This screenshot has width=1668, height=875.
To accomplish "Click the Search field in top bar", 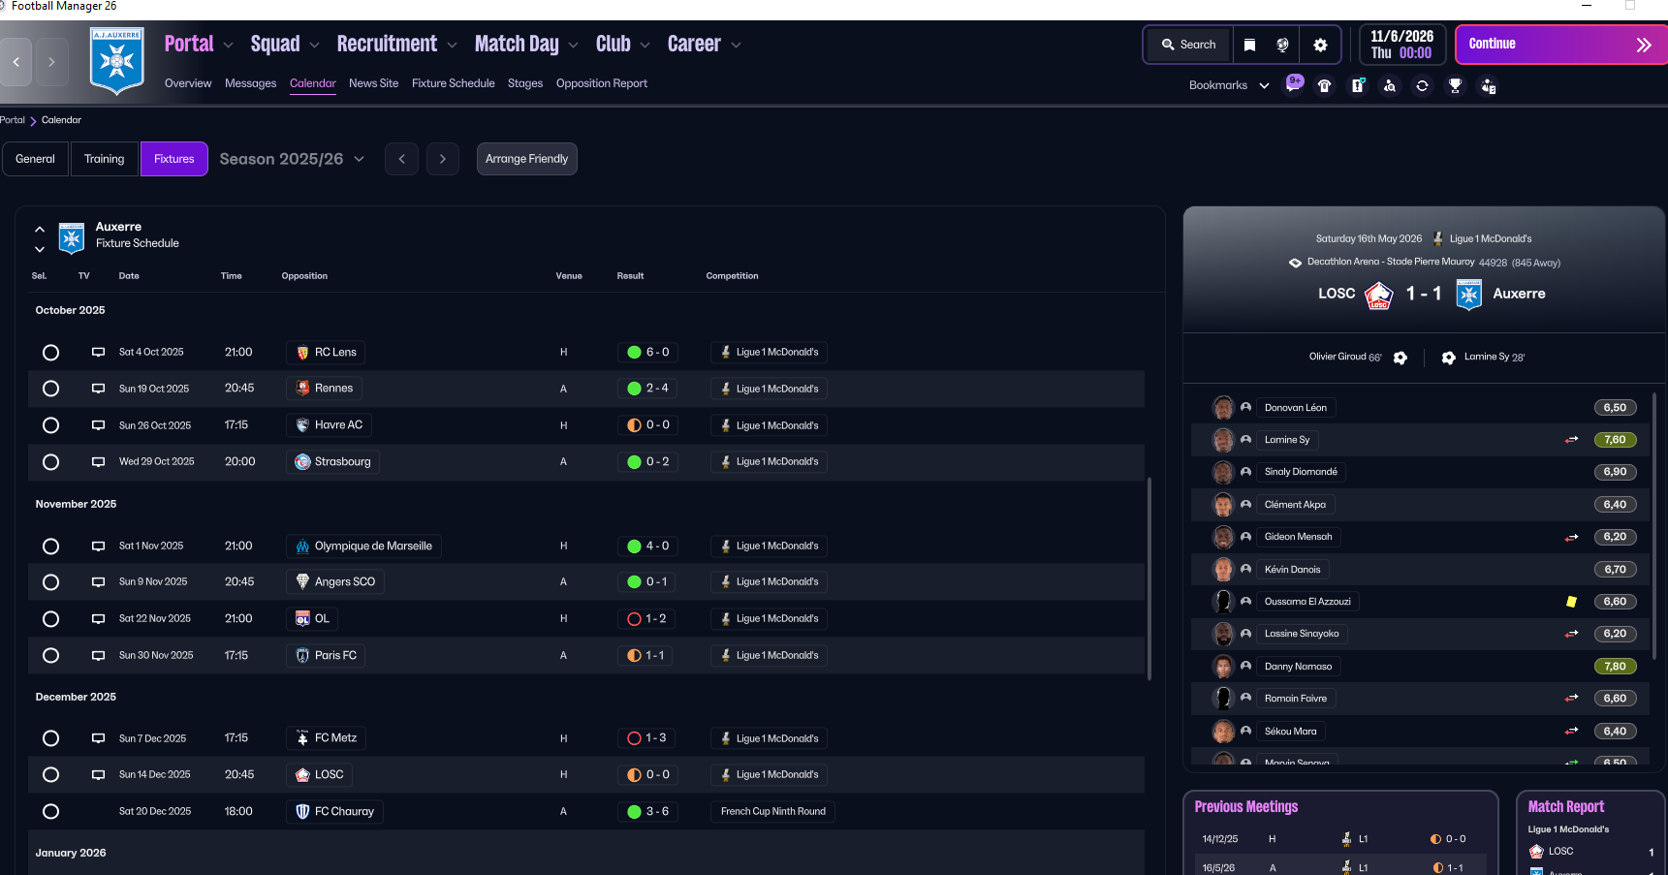I will (x=1189, y=45).
